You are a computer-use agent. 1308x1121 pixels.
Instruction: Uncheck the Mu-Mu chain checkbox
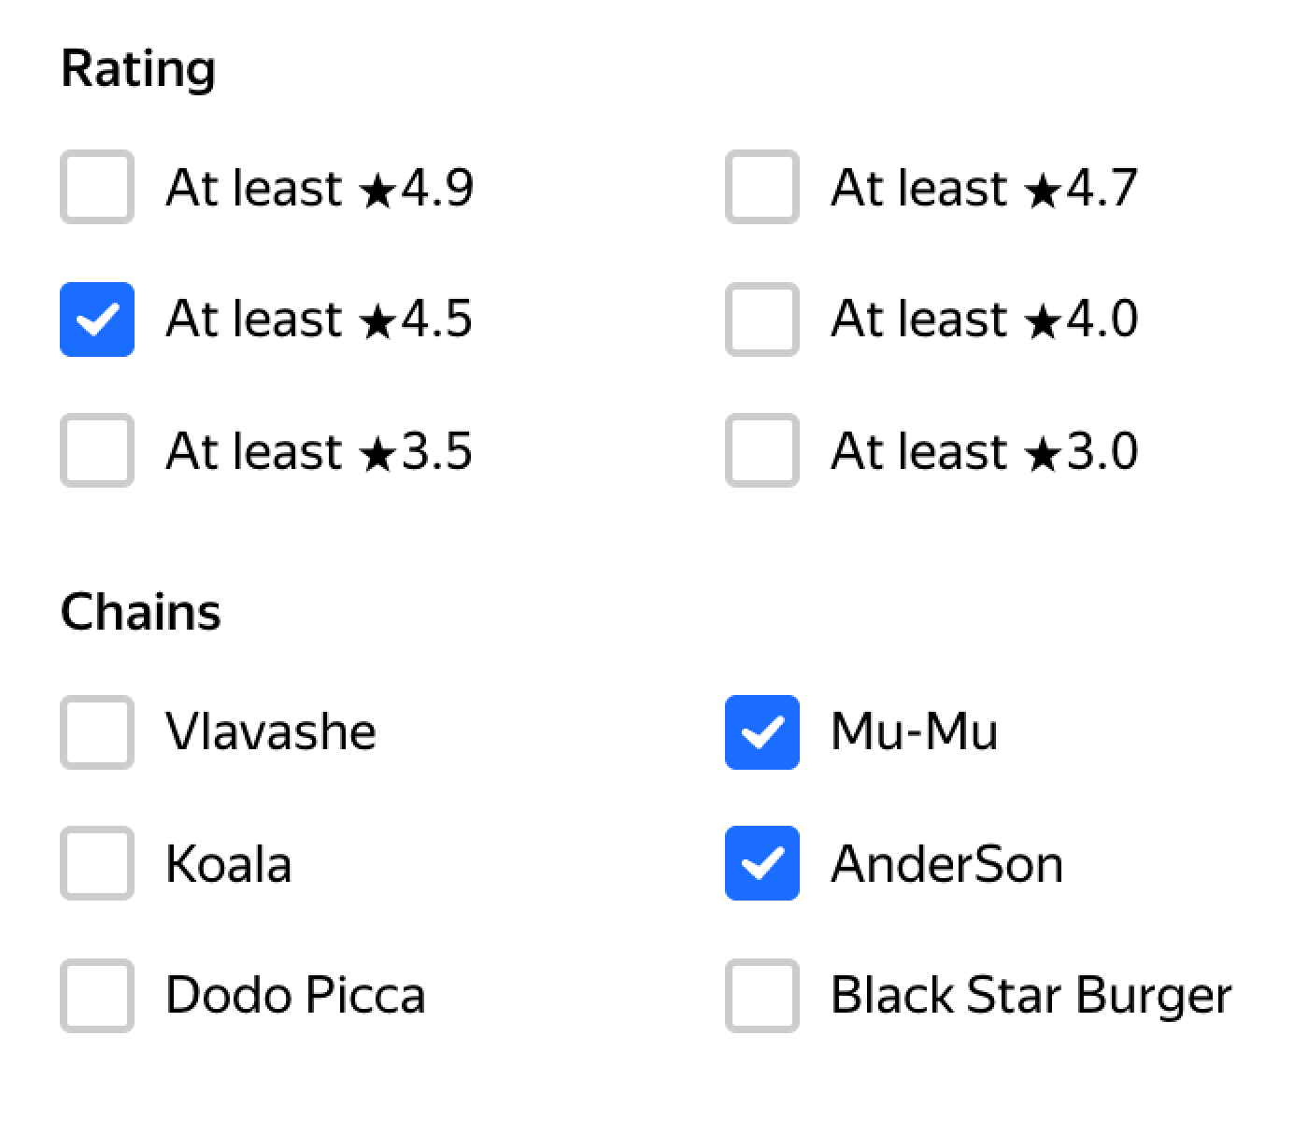761,731
